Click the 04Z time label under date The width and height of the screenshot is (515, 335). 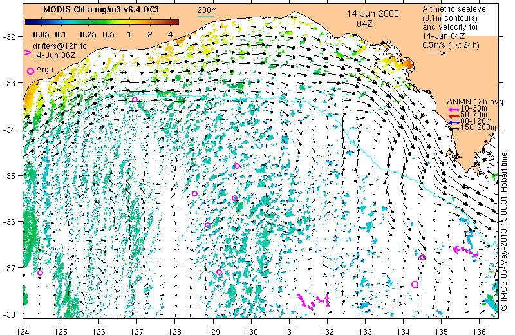(364, 24)
